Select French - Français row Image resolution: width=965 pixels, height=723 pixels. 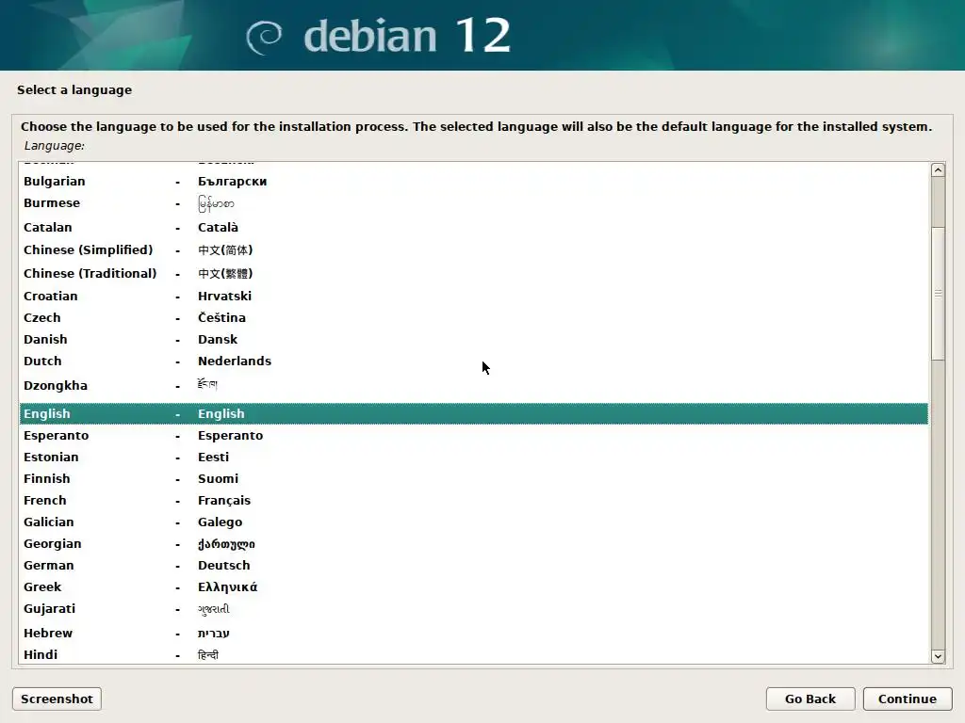click(x=473, y=501)
